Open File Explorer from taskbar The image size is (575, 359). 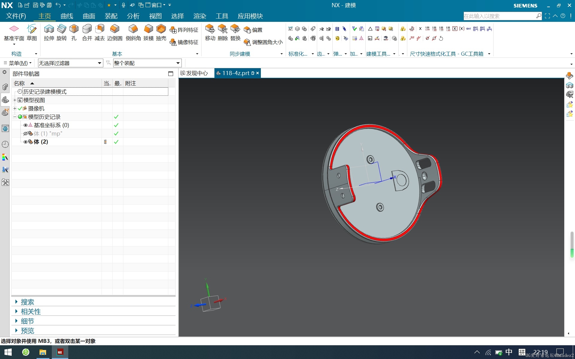pyautogui.click(x=43, y=352)
